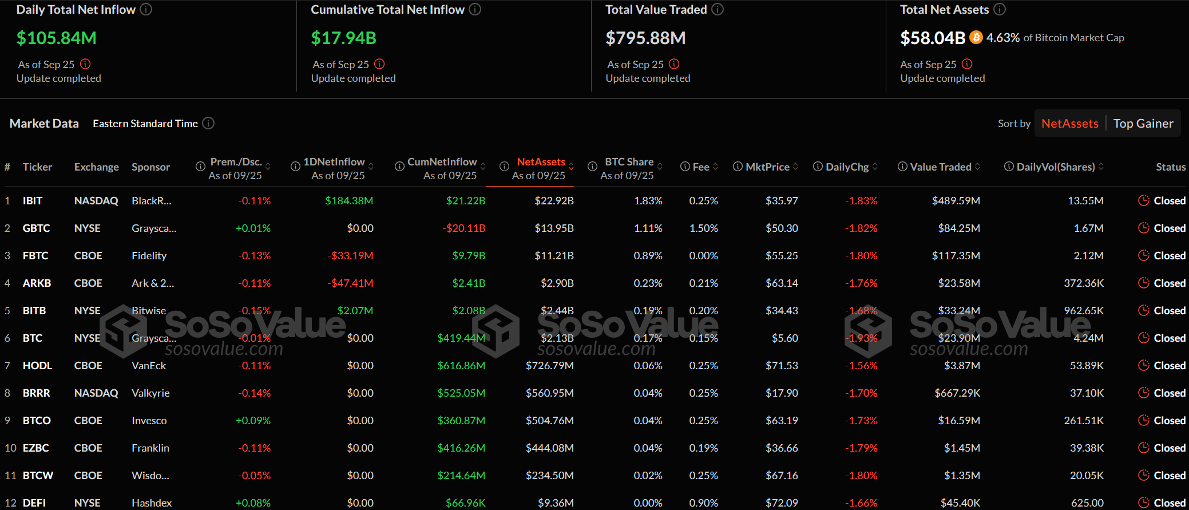Click info icon left of Fee header
The image size is (1189, 510).
(x=685, y=167)
